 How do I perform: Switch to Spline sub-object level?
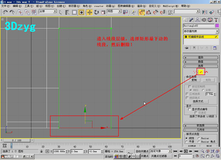click(x=206, y=72)
